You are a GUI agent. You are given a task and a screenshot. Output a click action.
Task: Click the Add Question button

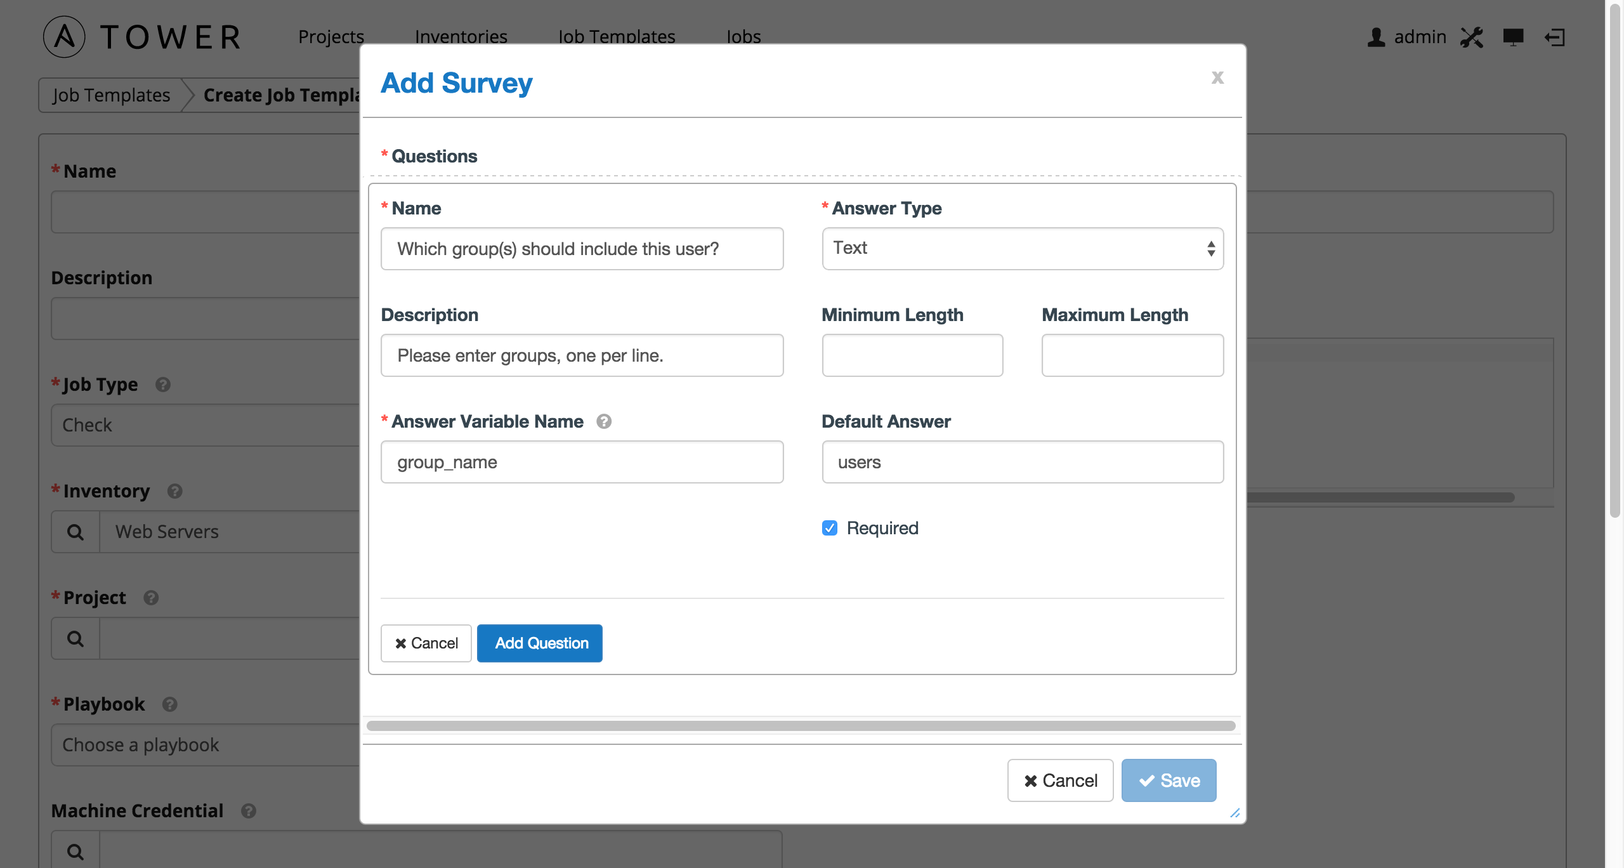[x=541, y=641]
